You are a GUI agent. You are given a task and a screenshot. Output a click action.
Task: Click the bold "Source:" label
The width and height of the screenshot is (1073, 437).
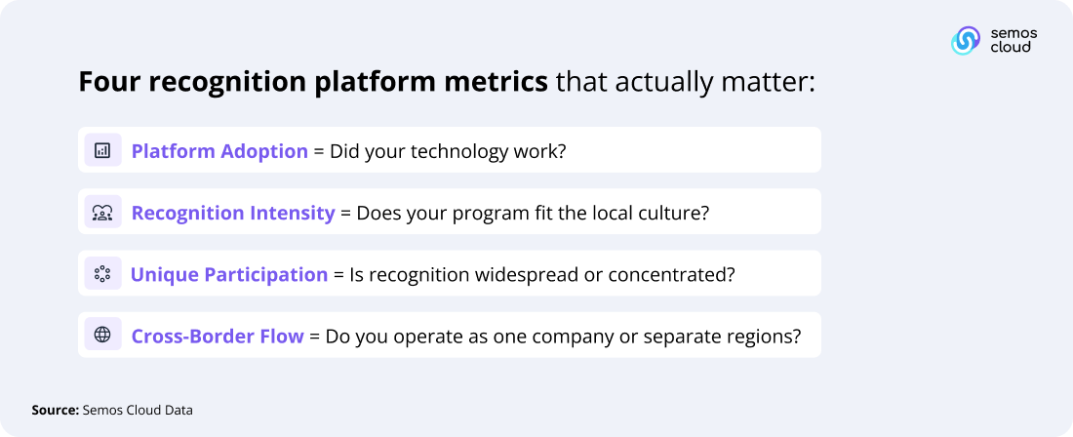pyautogui.click(x=55, y=411)
